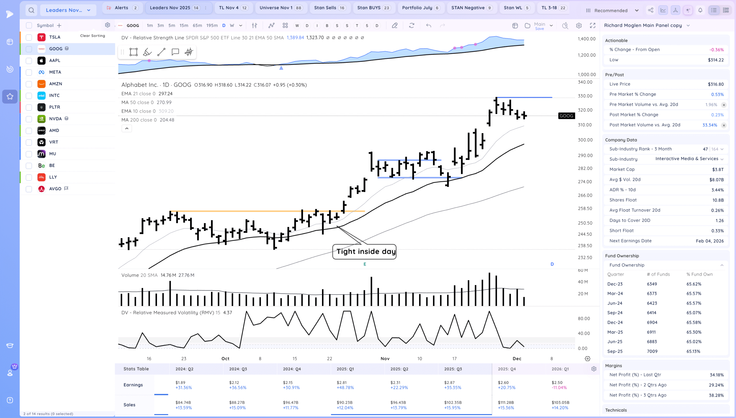736x418 pixels.
Task: Click the undo arrow in chart toolbar
Action: [428, 26]
